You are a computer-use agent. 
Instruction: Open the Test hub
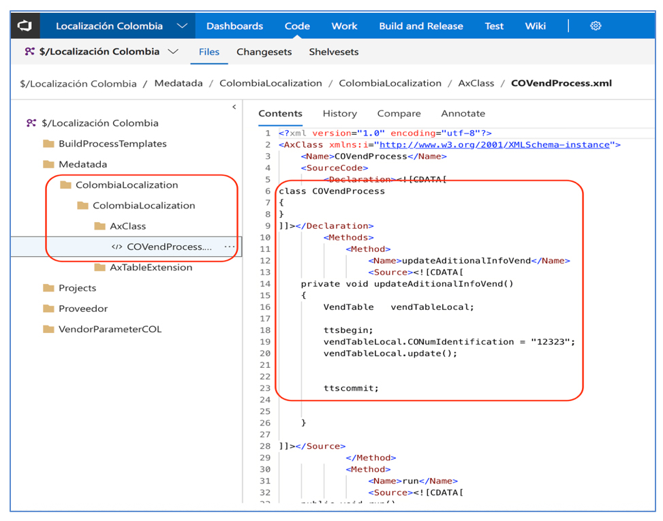click(494, 26)
